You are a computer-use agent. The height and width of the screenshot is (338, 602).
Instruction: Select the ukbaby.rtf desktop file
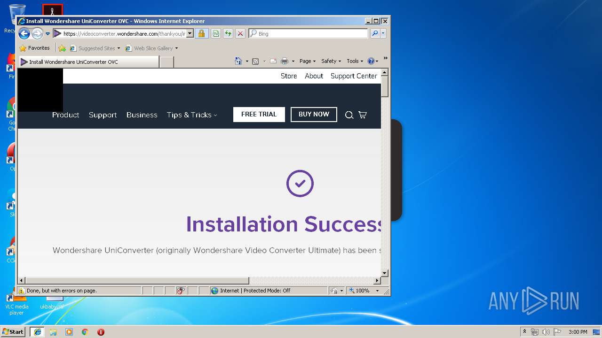[52, 303]
